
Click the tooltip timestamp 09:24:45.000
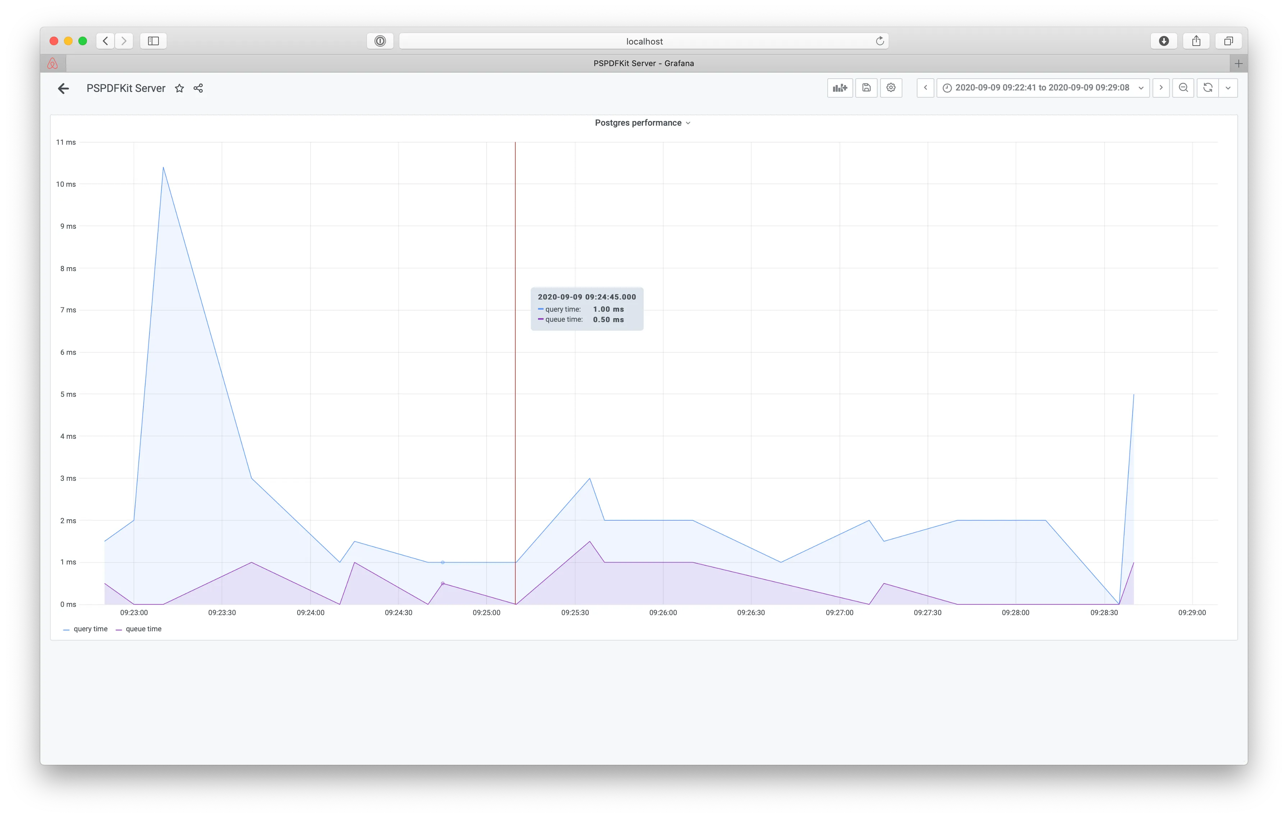pyautogui.click(x=587, y=297)
